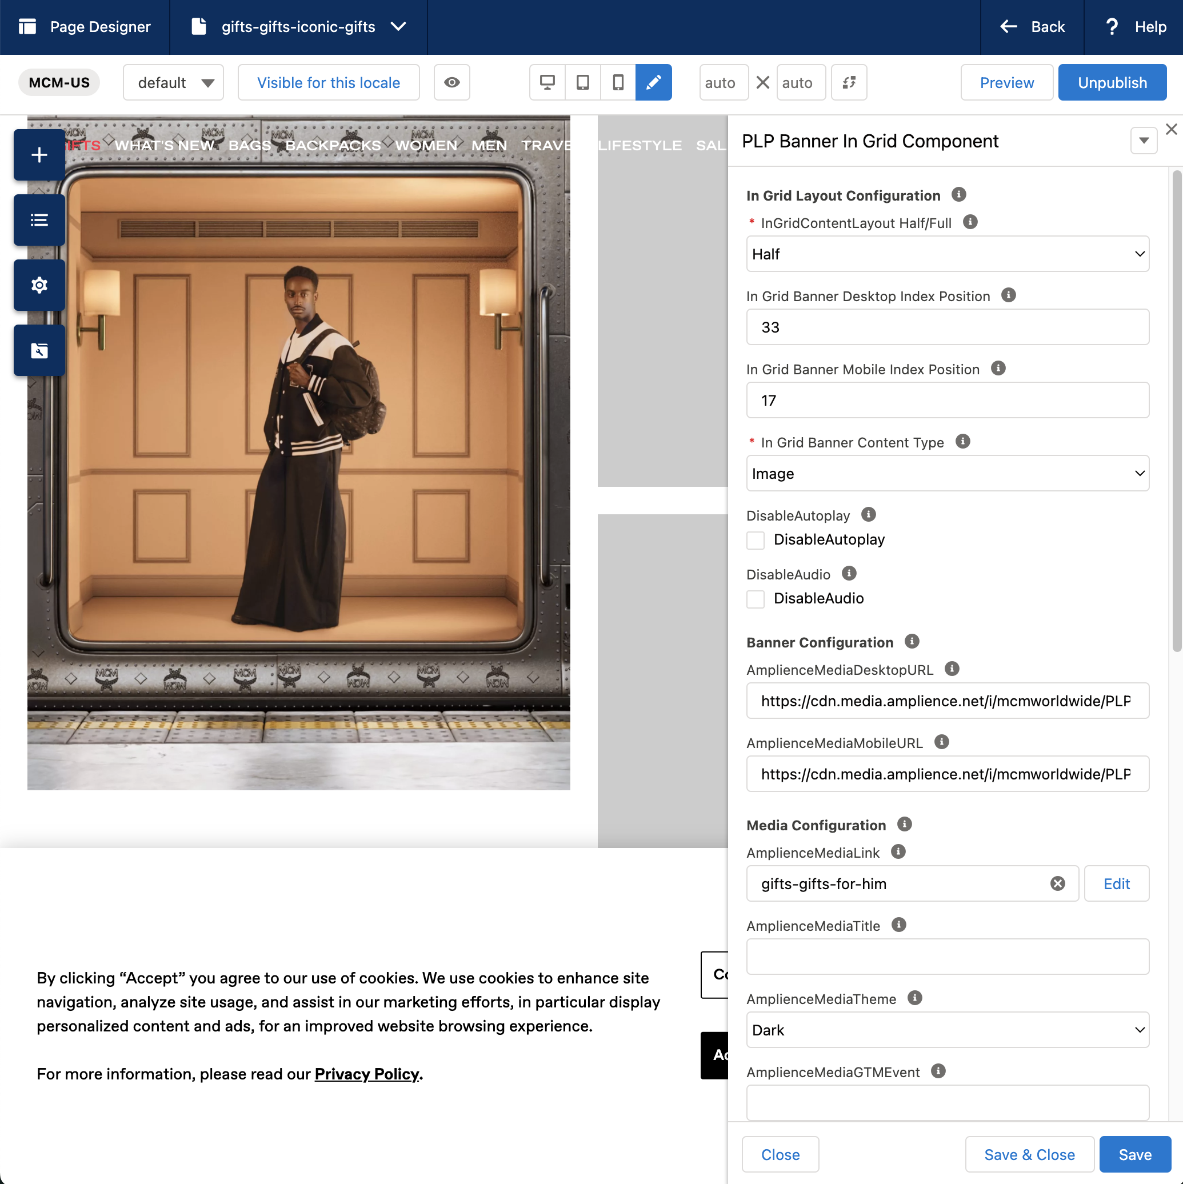Click the Save & Close button
1183x1184 pixels.
[x=1029, y=1155]
